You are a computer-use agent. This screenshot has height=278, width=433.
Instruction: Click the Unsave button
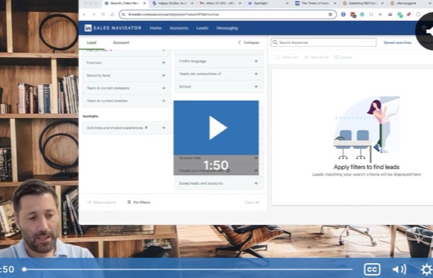[x=343, y=57]
